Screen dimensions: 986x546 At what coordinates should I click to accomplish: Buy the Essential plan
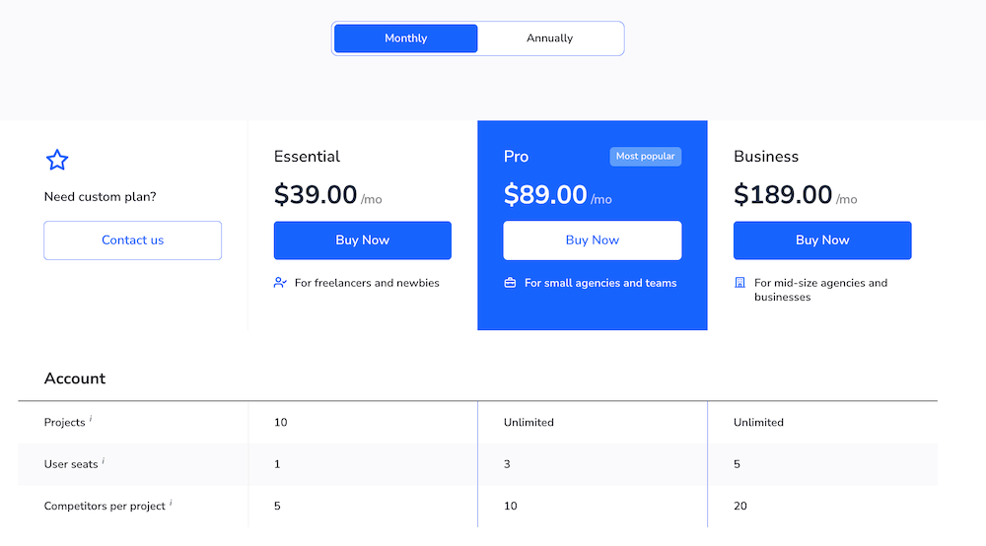point(362,240)
